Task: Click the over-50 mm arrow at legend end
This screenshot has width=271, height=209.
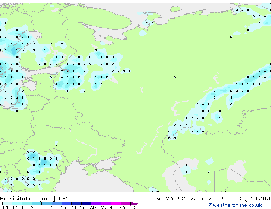Action: (x=135, y=203)
